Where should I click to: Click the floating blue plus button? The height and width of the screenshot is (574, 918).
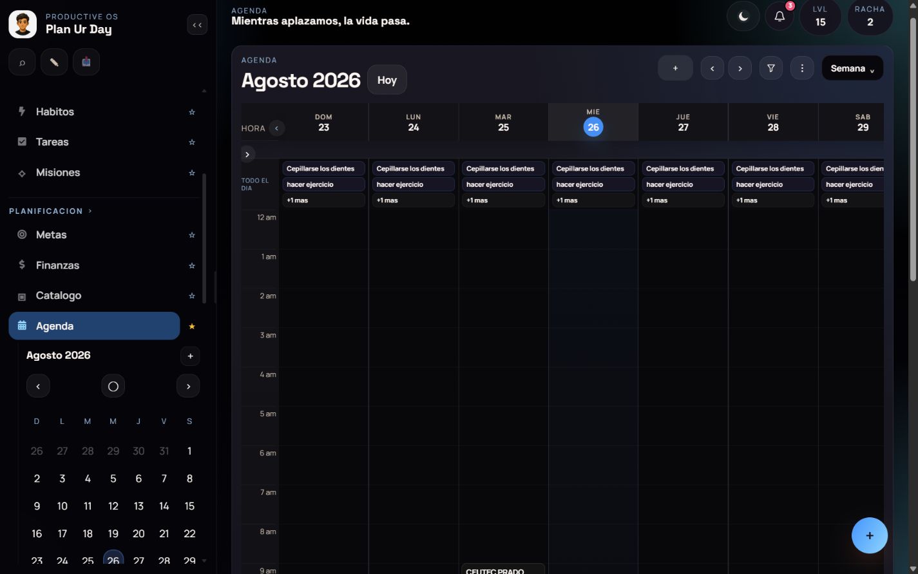tap(870, 535)
